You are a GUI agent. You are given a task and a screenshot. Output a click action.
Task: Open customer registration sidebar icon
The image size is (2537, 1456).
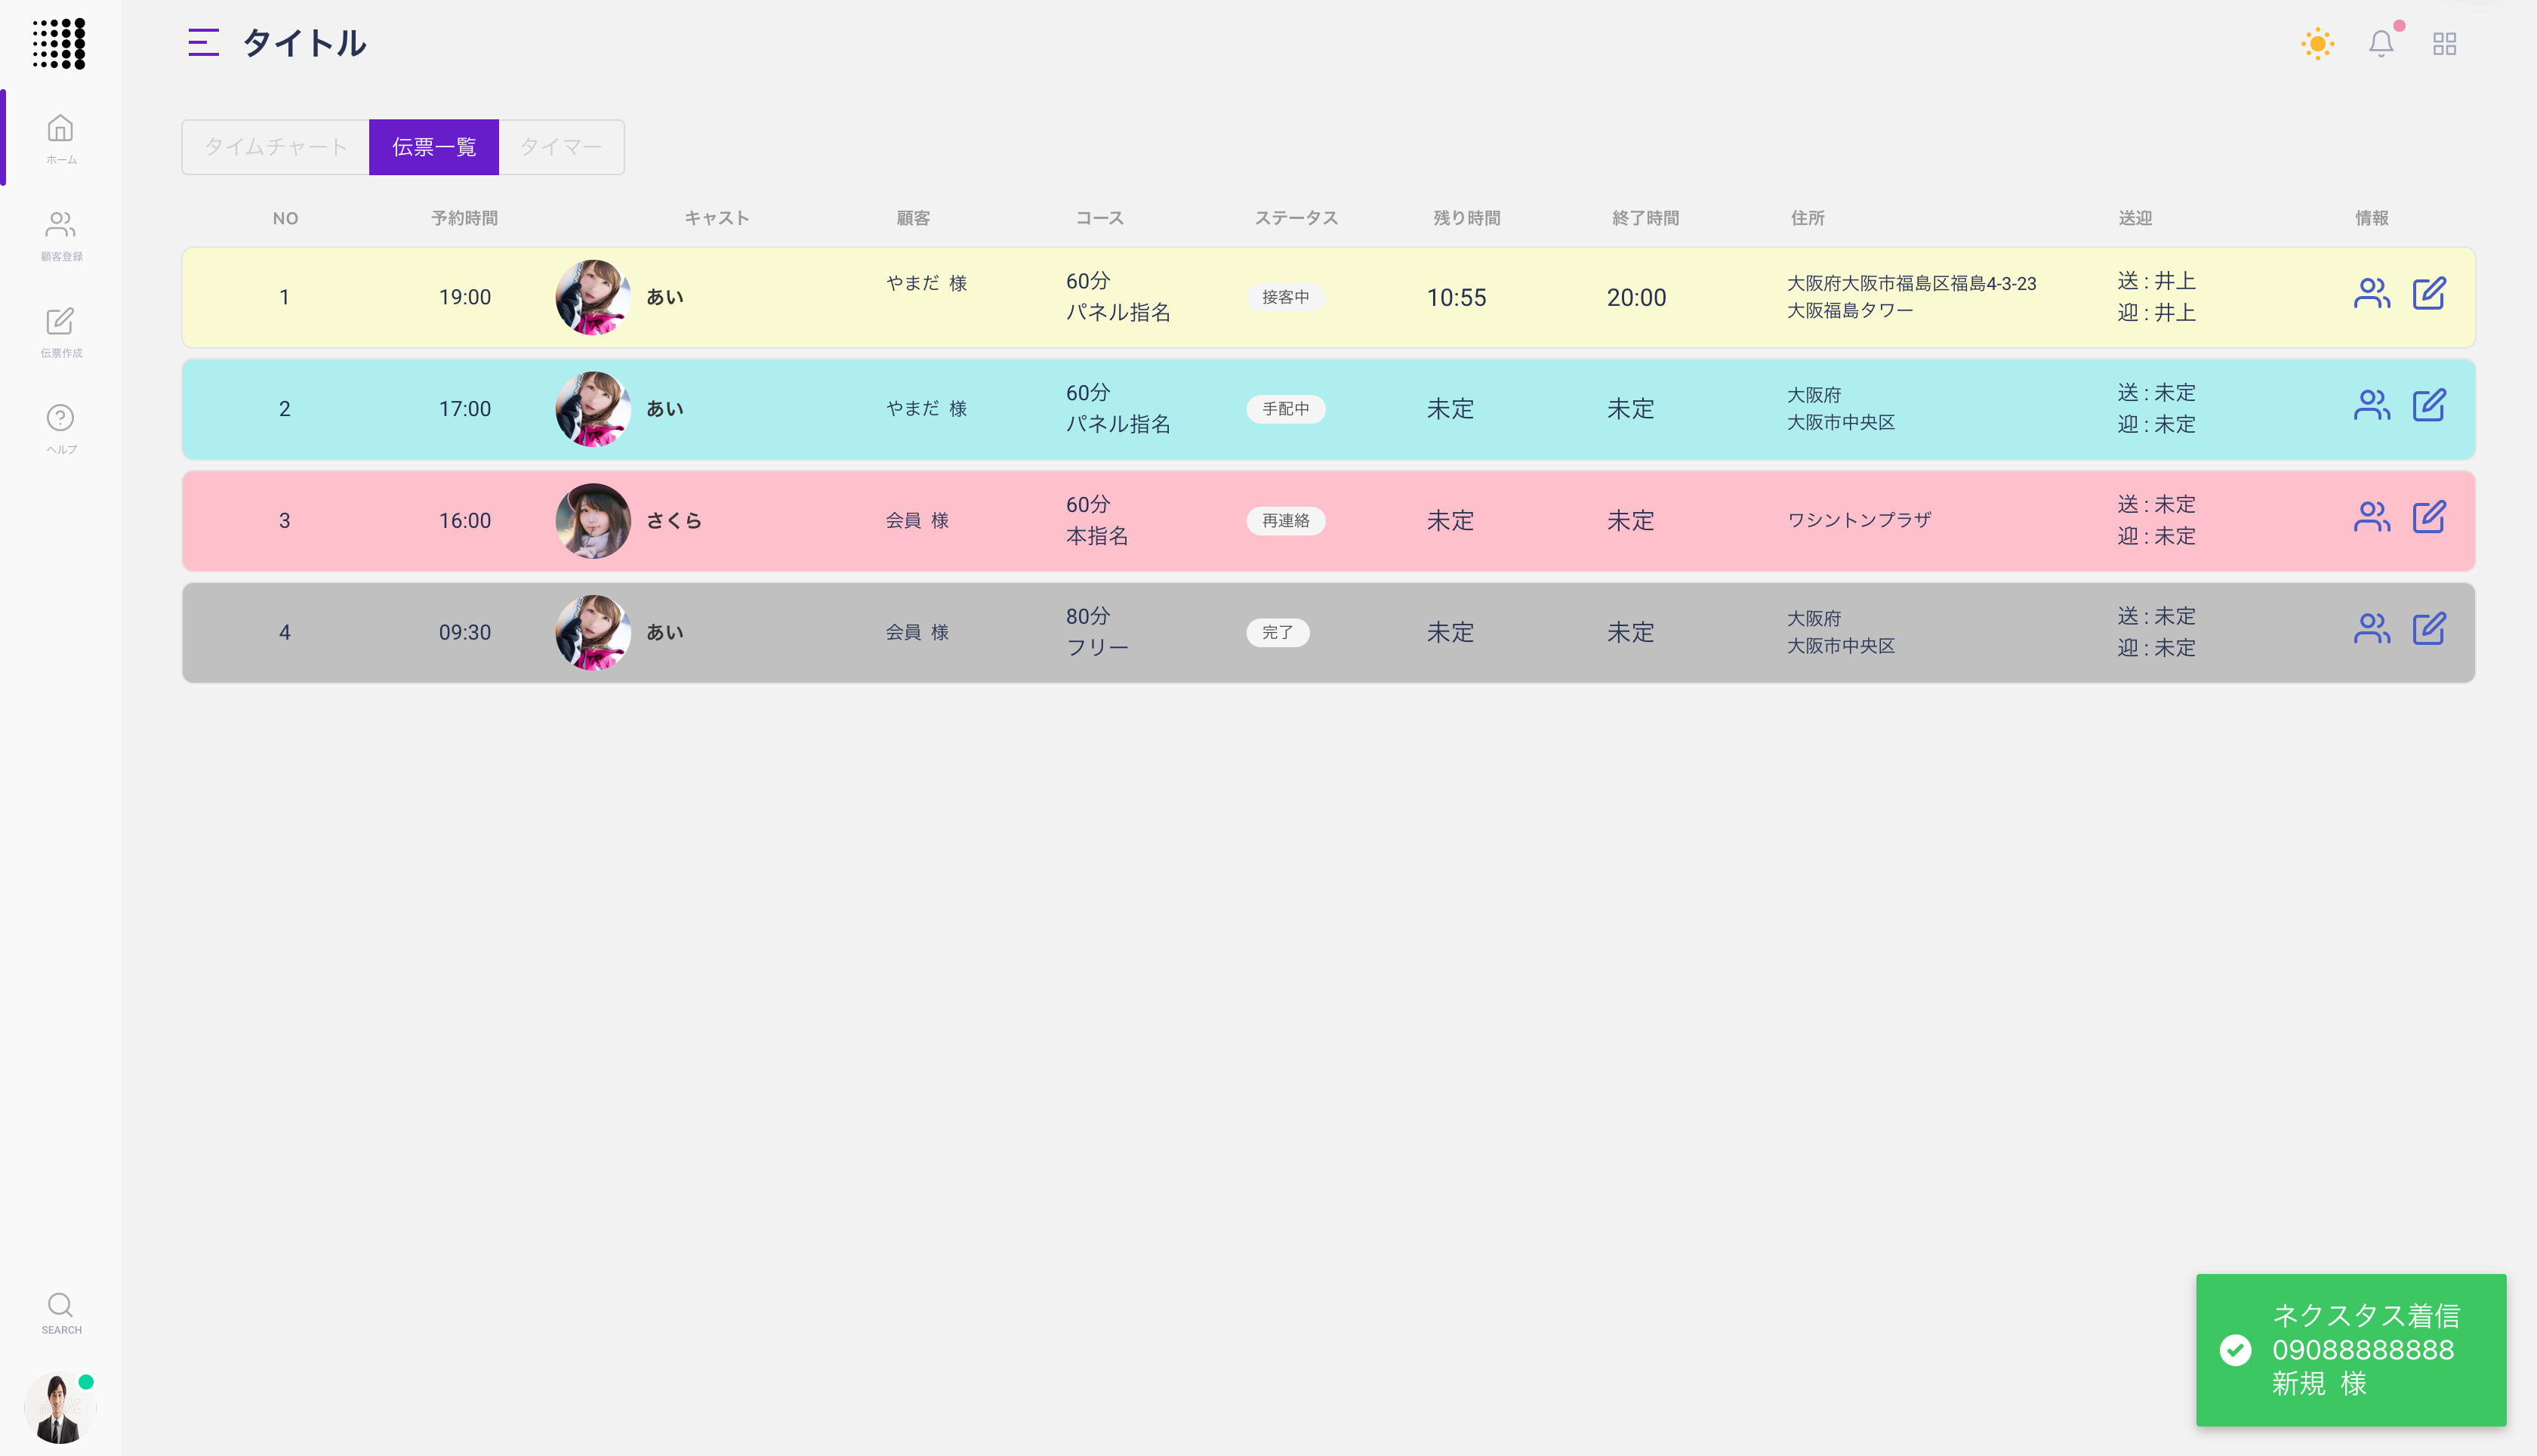tap(60, 225)
